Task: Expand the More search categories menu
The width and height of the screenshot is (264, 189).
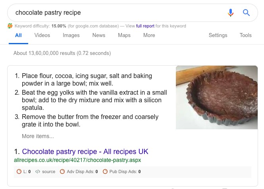Action: (x=149, y=35)
